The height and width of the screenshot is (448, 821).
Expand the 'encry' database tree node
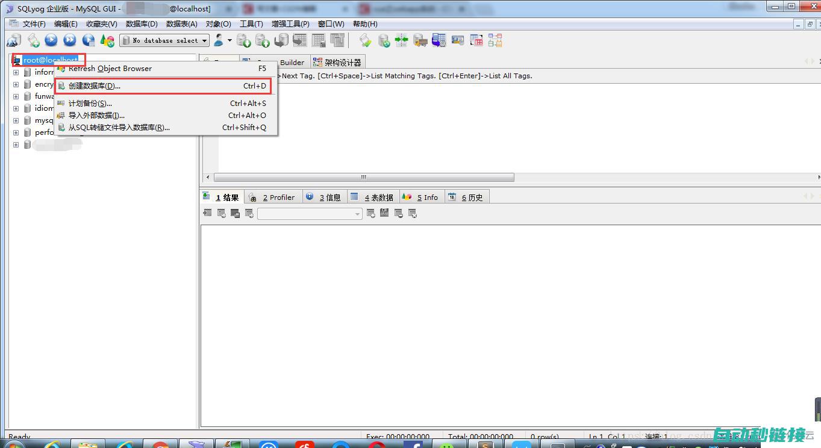pyautogui.click(x=16, y=84)
